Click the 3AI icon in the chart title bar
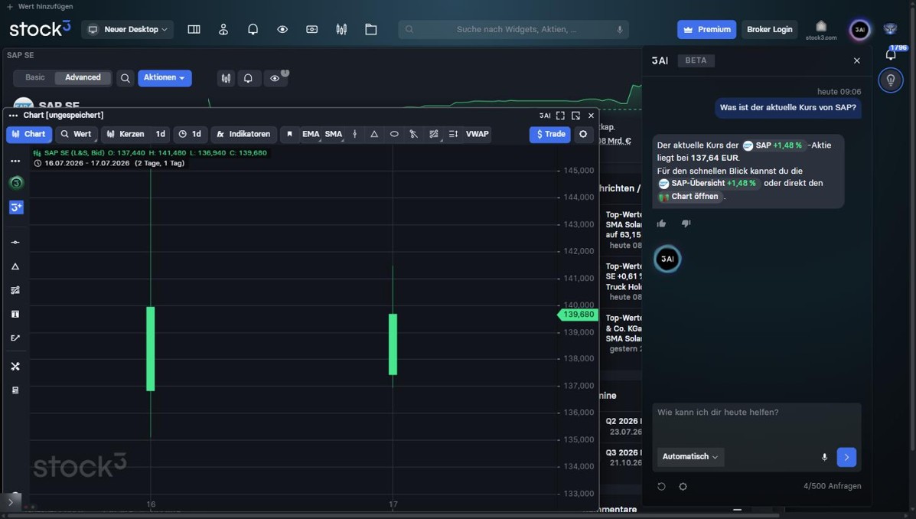This screenshot has height=519, width=916. coord(544,116)
